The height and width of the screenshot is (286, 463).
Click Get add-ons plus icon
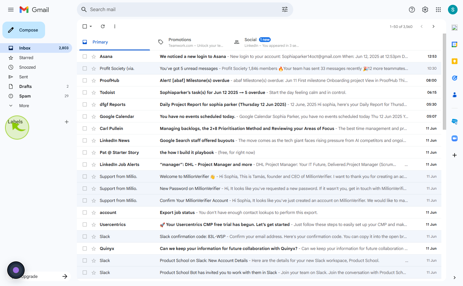(x=455, y=155)
